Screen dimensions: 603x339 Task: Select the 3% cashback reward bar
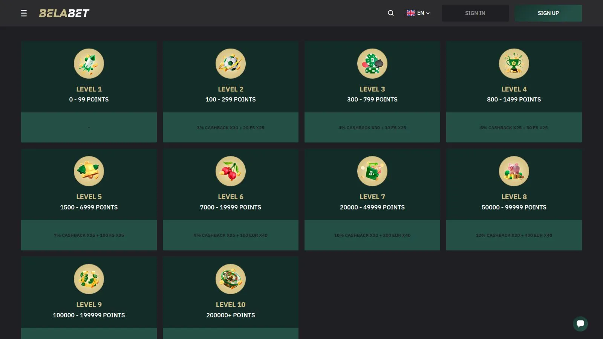coord(231,128)
